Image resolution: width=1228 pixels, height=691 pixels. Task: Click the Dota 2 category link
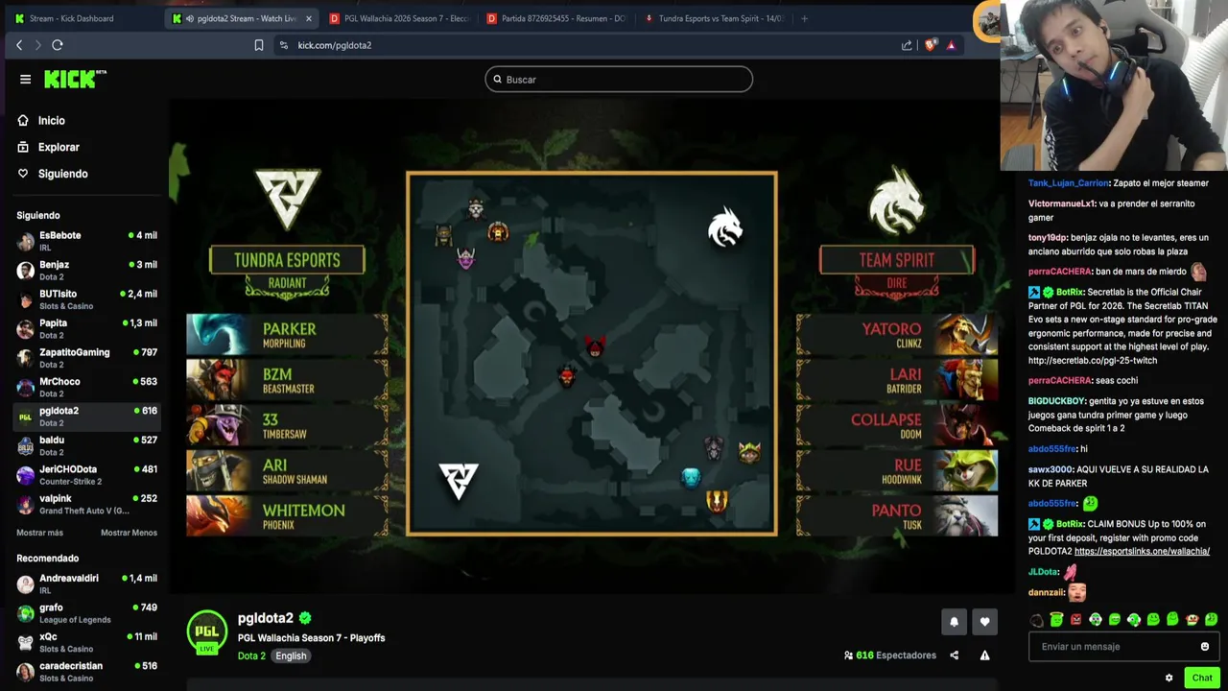251,656
